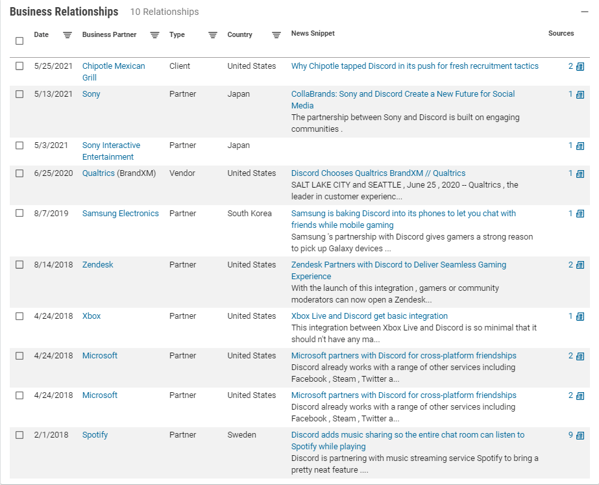Click the Date column filter icon
This screenshot has width=599, height=485.
click(67, 35)
